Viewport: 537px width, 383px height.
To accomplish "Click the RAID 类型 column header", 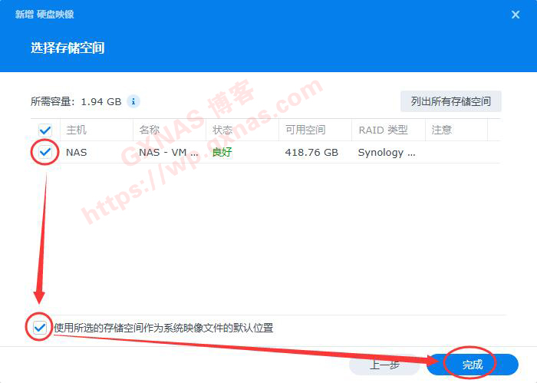I will pyautogui.click(x=383, y=130).
